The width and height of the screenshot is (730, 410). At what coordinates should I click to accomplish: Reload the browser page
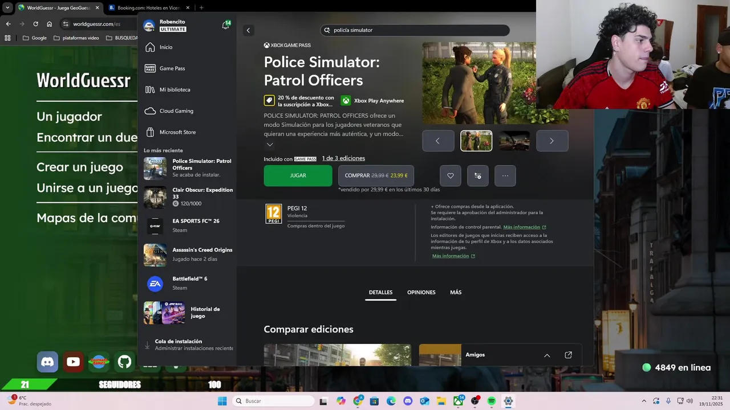35,24
